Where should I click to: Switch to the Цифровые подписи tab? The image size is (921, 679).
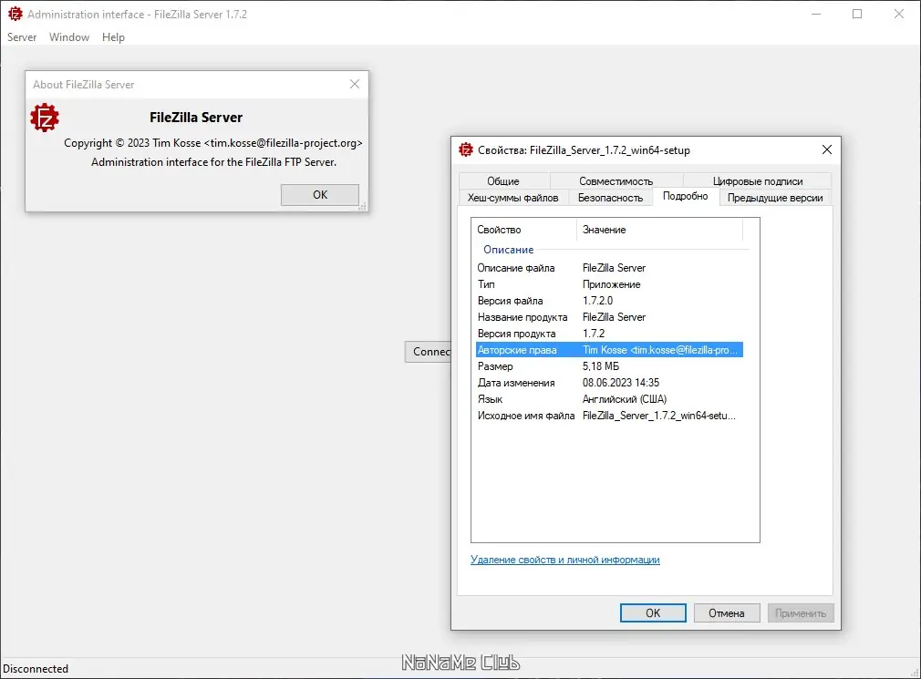tap(758, 180)
